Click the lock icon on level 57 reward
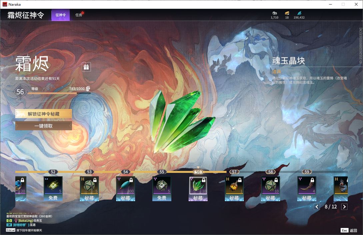The width and height of the screenshot is (363, 235). point(240,180)
